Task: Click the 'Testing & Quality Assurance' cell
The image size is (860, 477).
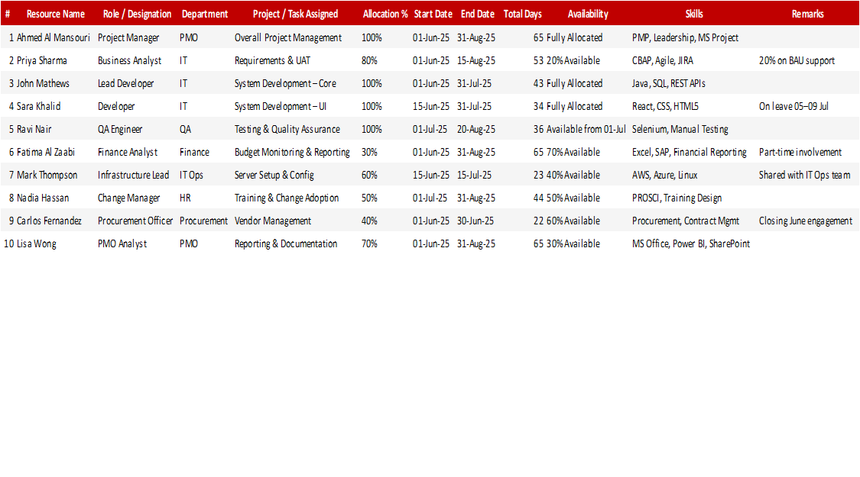Action: (x=287, y=130)
